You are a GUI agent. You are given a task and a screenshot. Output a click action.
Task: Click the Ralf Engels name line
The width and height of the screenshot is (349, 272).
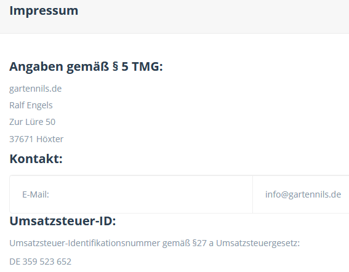pyautogui.click(x=31, y=105)
